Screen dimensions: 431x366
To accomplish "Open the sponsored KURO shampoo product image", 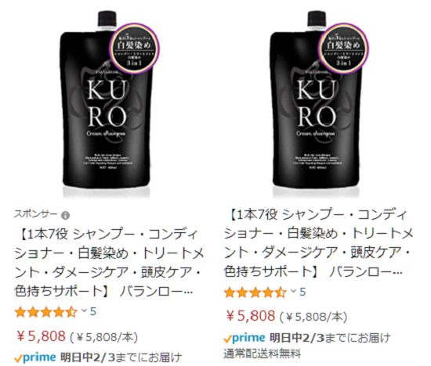I will tap(107, 103).
